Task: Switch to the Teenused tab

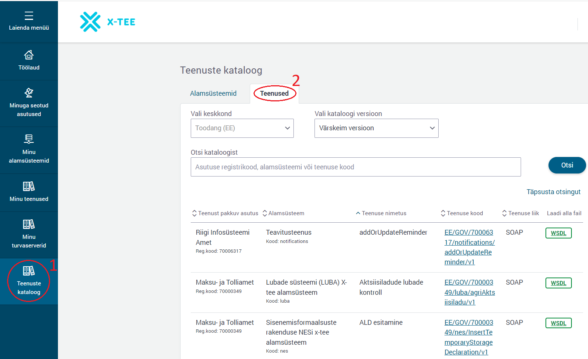Action: 274,94
